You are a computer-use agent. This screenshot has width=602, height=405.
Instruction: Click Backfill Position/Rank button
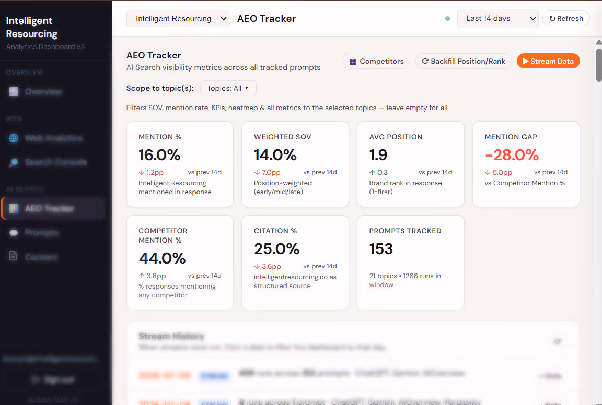464,61
